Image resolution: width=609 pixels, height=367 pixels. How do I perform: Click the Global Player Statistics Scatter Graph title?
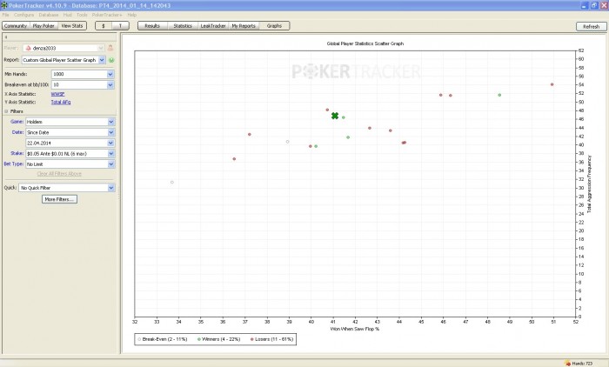(x=365, y=43)
